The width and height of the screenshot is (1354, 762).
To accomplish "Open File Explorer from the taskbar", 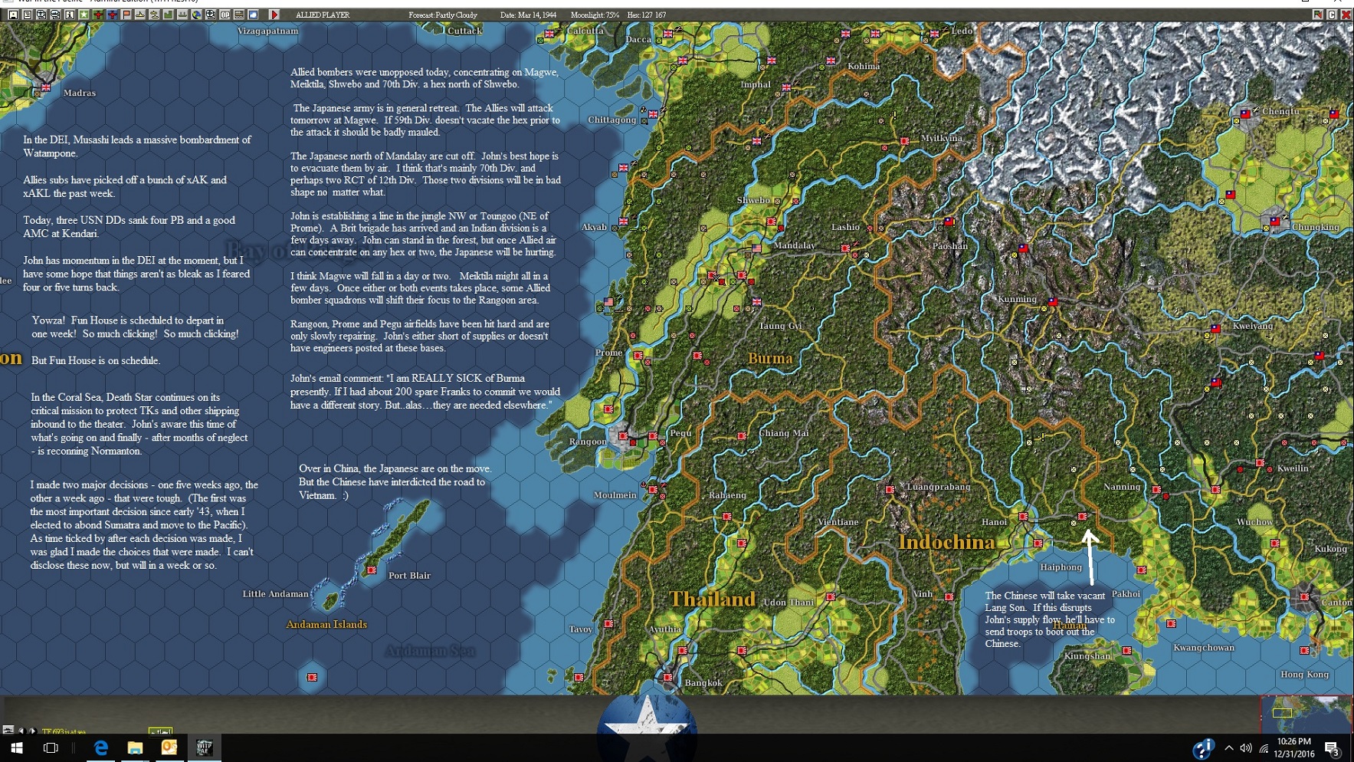I will tap(135, 747).
